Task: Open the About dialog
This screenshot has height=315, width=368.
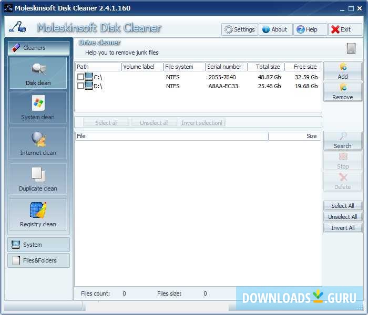Action: 275,29
